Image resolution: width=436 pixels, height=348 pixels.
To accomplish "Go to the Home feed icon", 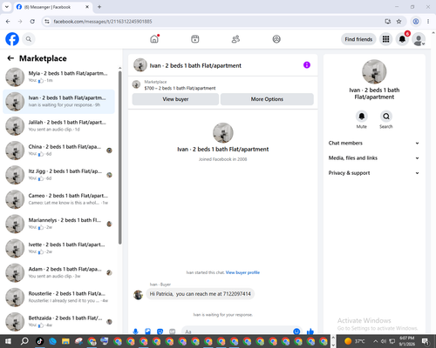I will [x=154, y=39].
